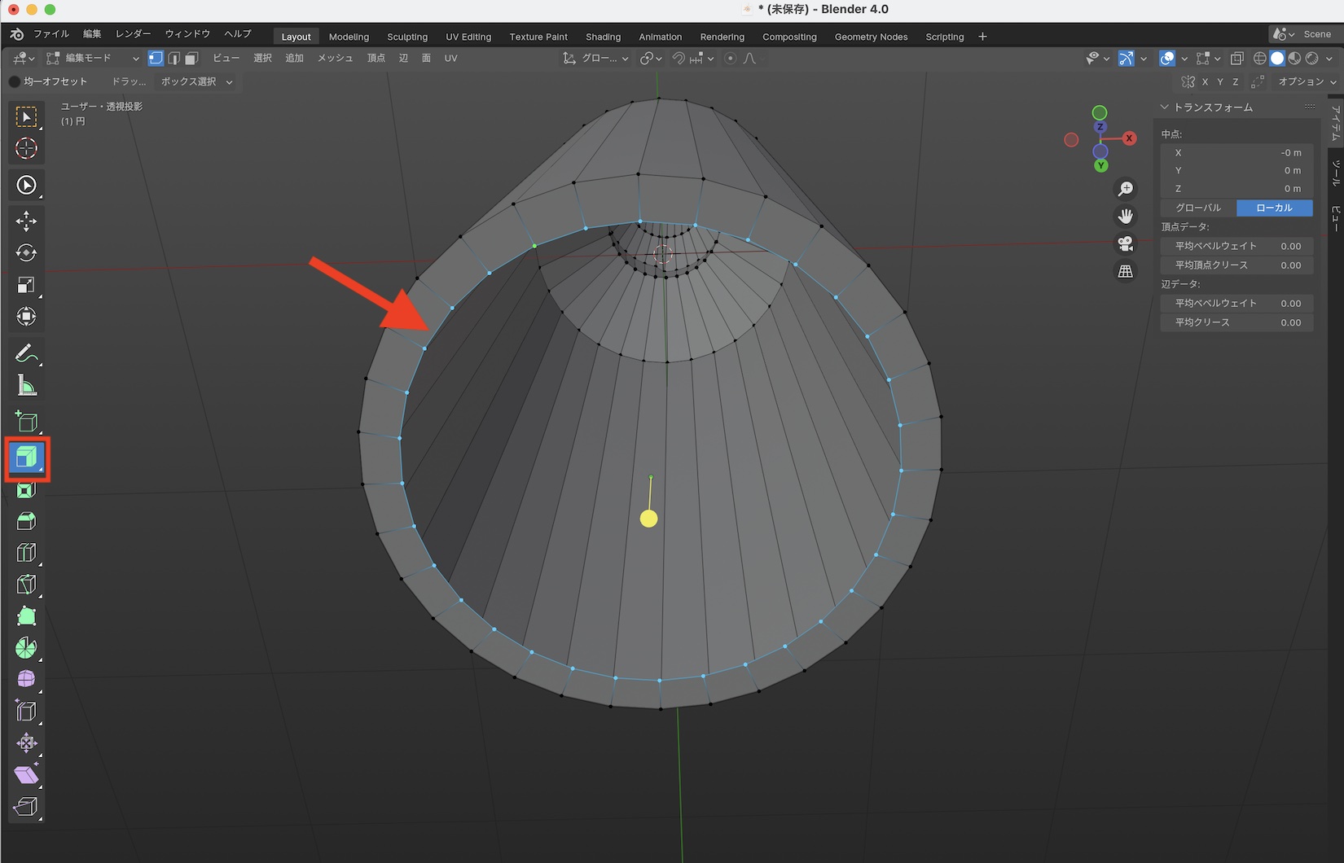Switch to face select mode
This screenshot has width=1344, height=863.
coord(191,59)
